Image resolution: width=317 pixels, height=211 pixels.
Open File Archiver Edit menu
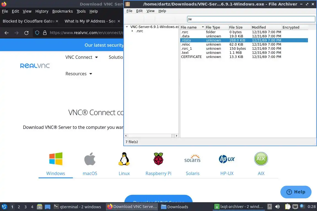139,11
